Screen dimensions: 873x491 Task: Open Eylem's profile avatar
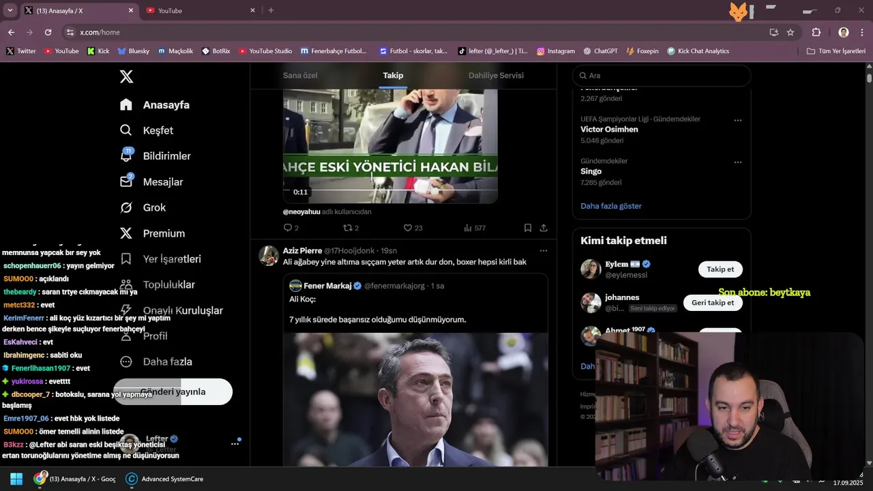pos(591,269)
